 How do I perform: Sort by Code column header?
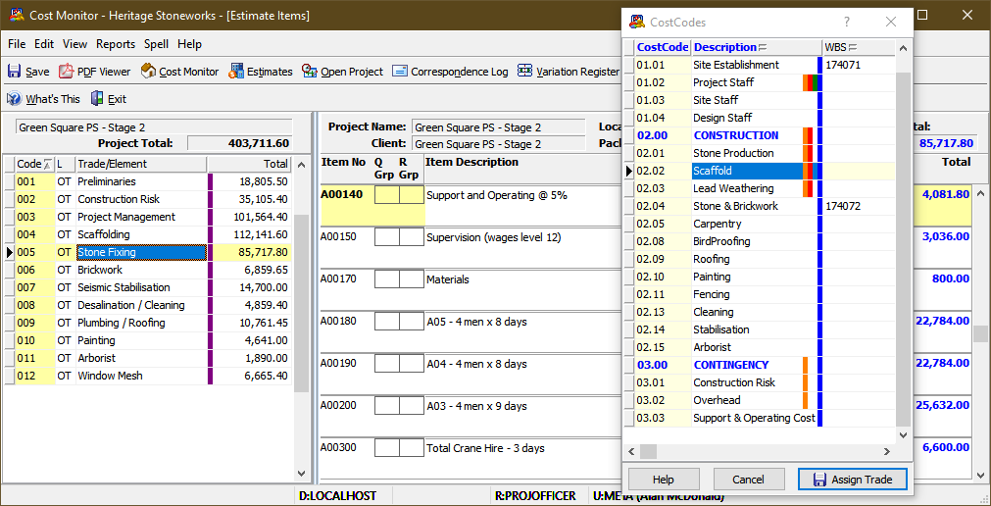pos(34,164)
